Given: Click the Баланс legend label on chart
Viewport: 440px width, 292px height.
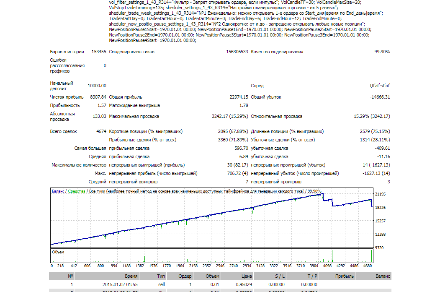Looking at the screenshot, I should (x=58, y=191).
